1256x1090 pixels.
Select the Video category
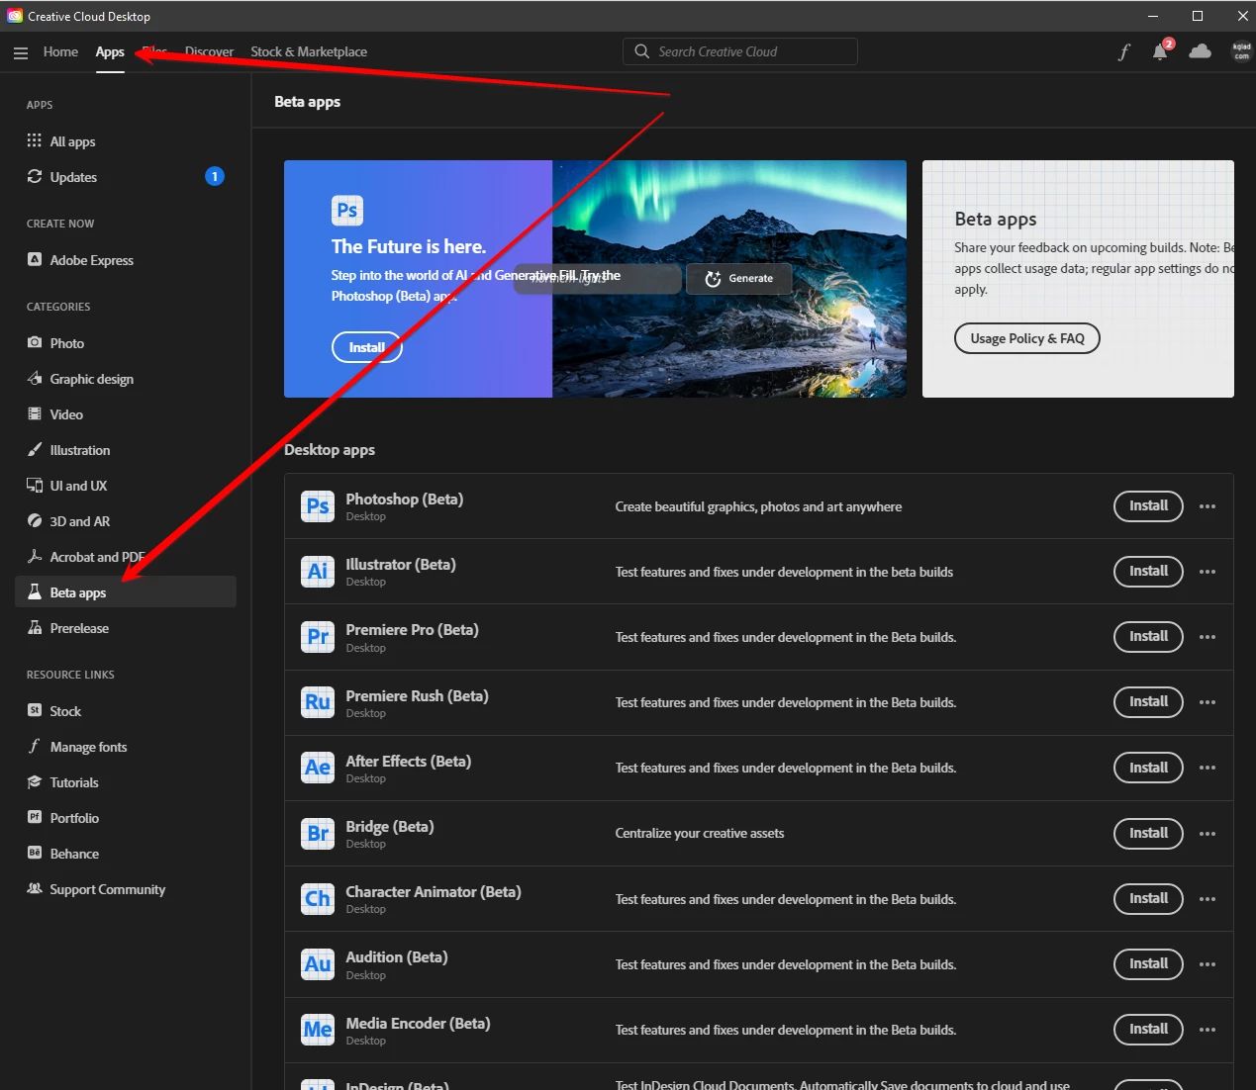pos(126,414)
